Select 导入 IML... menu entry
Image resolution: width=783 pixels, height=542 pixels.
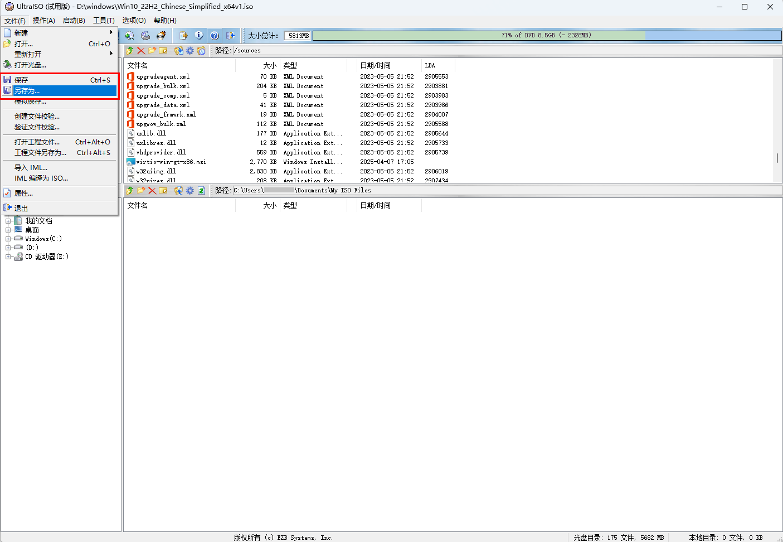coord(59,167)
